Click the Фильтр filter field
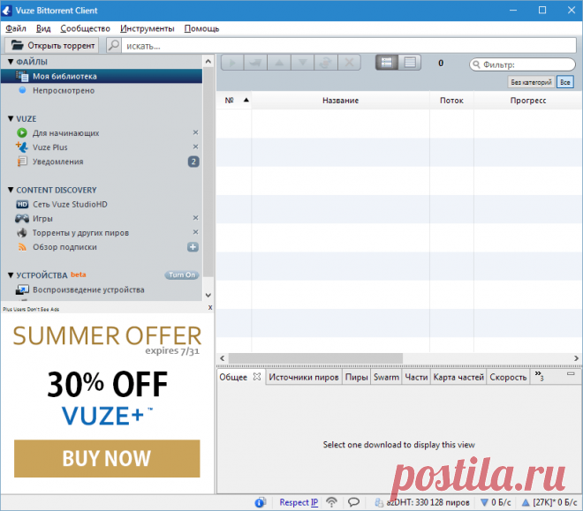Viewport: 583px width, 511px height. pos(522,64)
